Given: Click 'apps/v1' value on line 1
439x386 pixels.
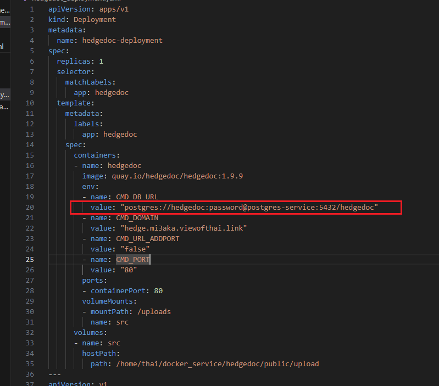Looking at the screenshot, I should [114, 9].
